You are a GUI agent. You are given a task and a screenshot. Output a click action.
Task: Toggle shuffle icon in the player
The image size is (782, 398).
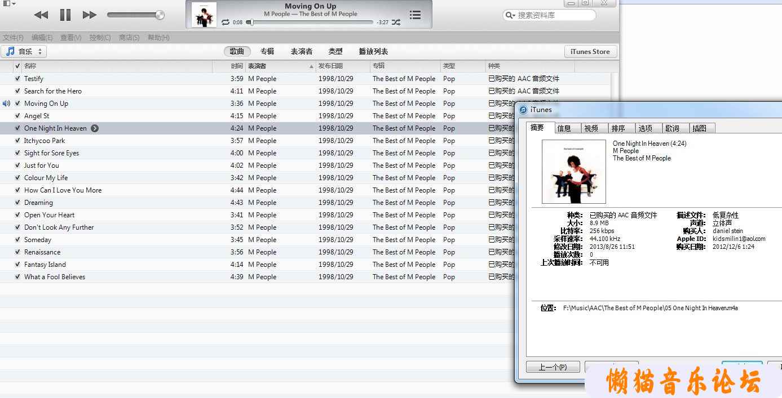396,22
